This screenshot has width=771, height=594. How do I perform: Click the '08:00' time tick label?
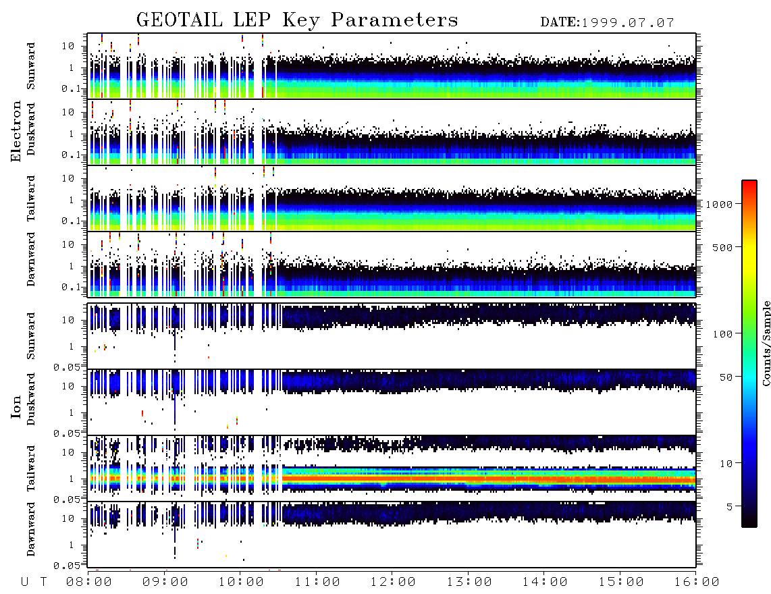click(x=89, y=583)
